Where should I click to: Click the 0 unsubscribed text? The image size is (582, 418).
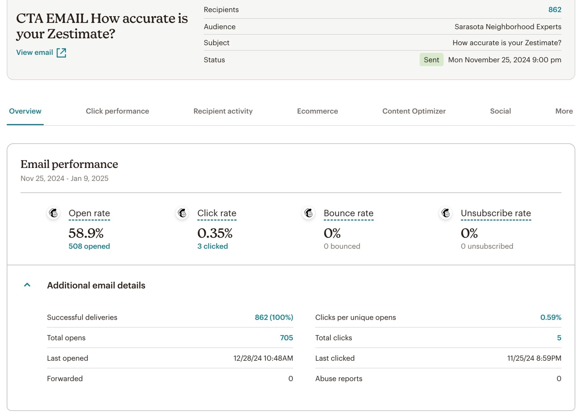coord(487,246)
